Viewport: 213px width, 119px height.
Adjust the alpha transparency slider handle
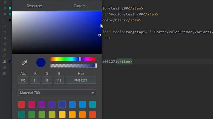click(x=96, y=66)
